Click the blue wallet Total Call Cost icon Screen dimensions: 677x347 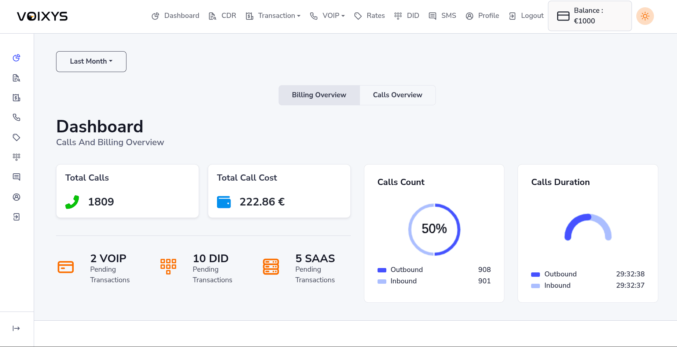(224, 202)
